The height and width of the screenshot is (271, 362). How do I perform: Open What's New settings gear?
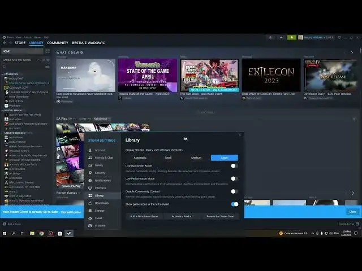(x=81, y=53)
